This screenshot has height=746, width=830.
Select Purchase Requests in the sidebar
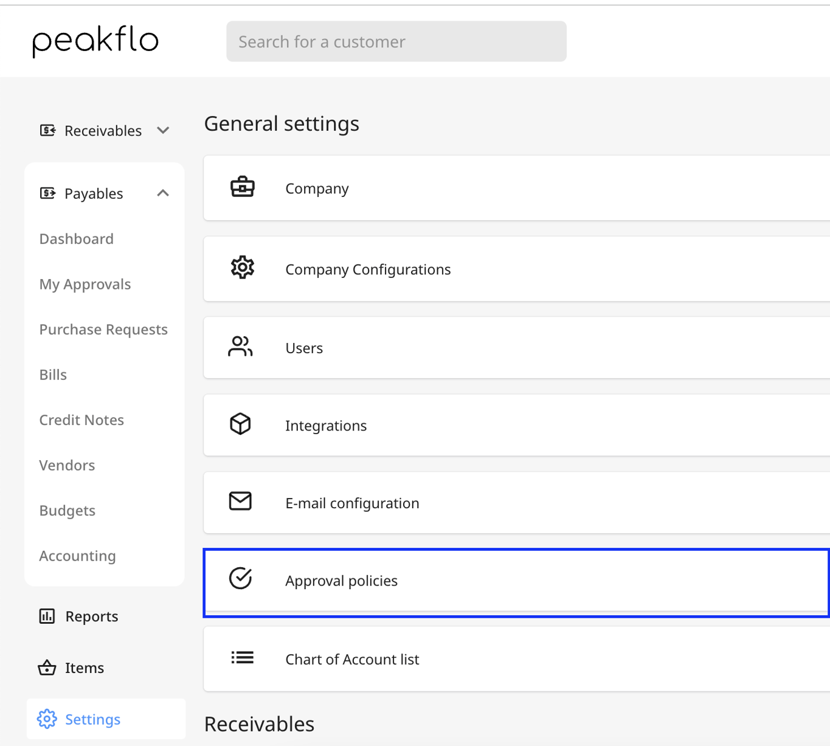click(103, 329)
